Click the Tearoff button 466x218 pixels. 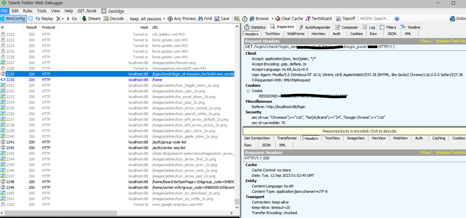pyautogui.click(x=346, y=18)
